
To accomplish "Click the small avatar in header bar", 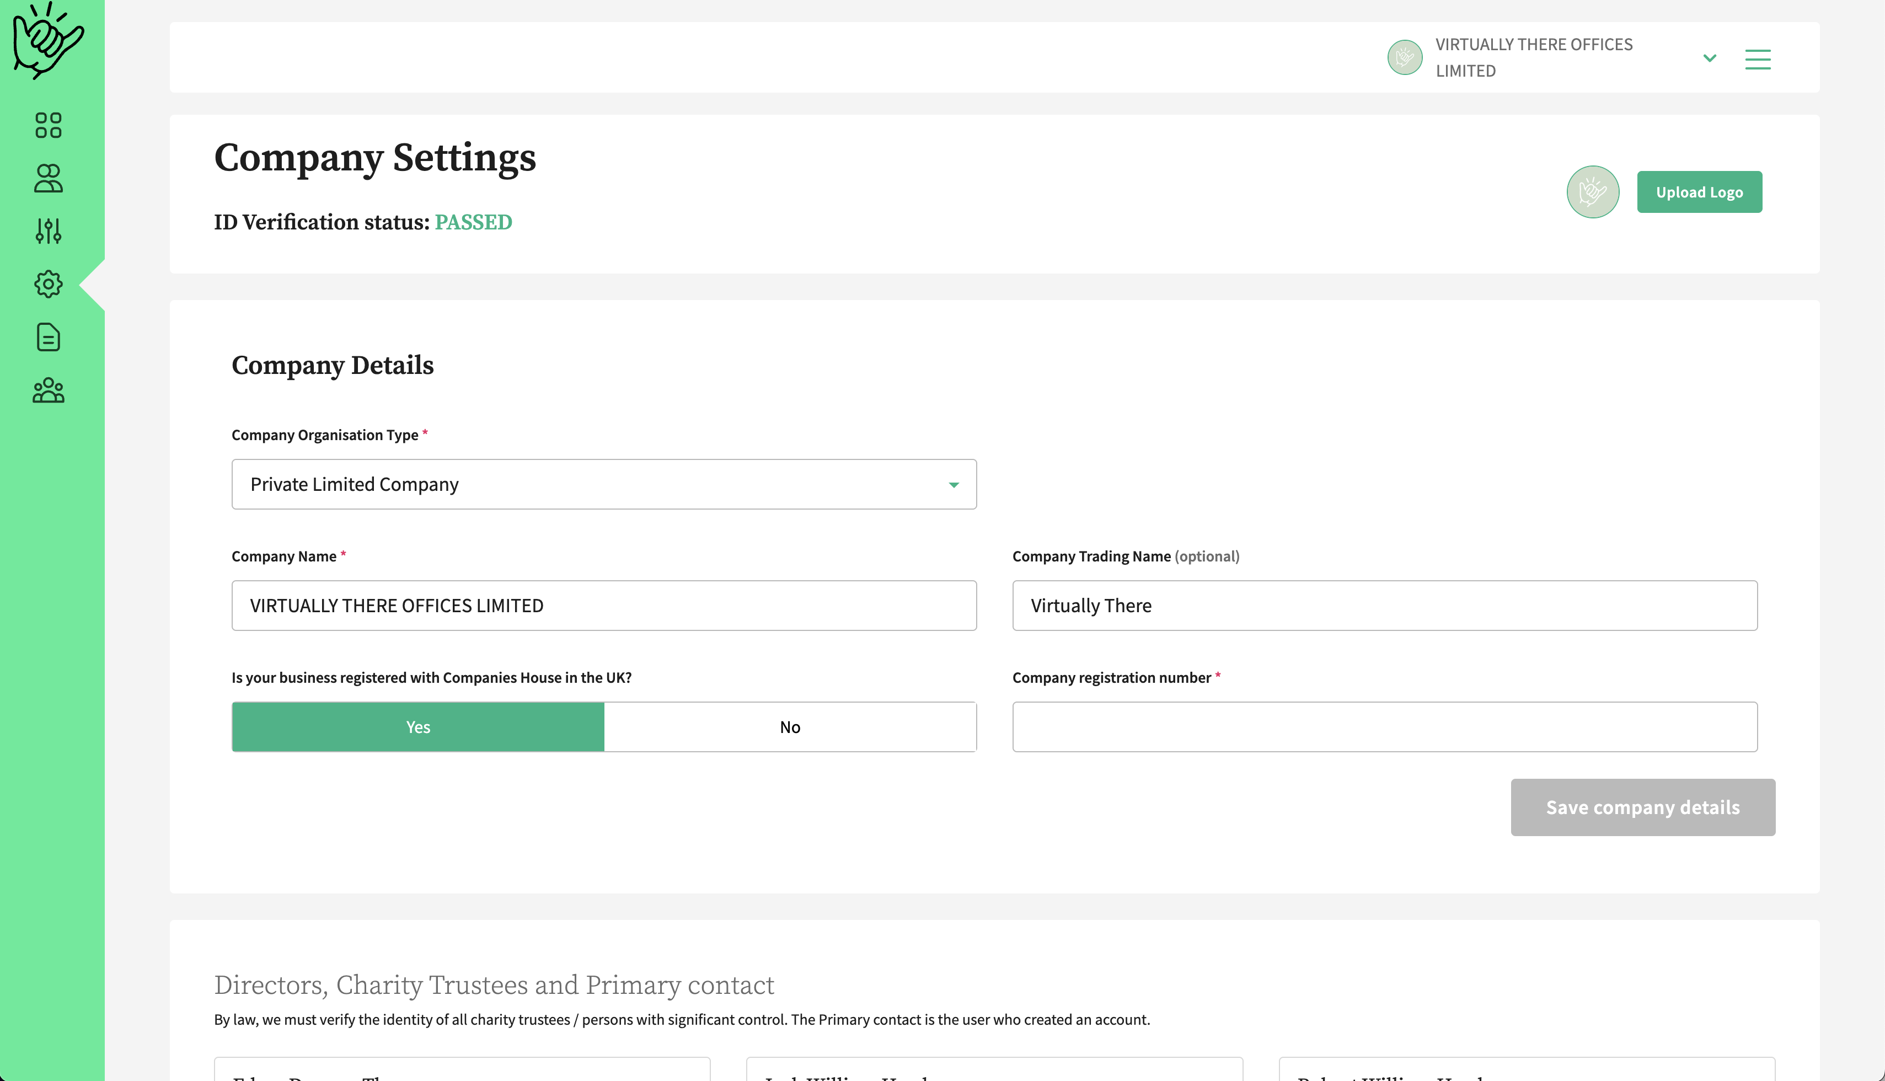I will [1405, 57].
